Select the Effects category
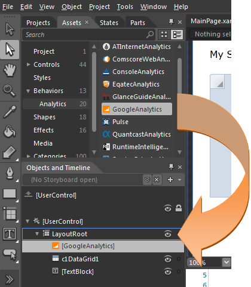This screenshot has width=251, height=287. [x=56, y=130]
